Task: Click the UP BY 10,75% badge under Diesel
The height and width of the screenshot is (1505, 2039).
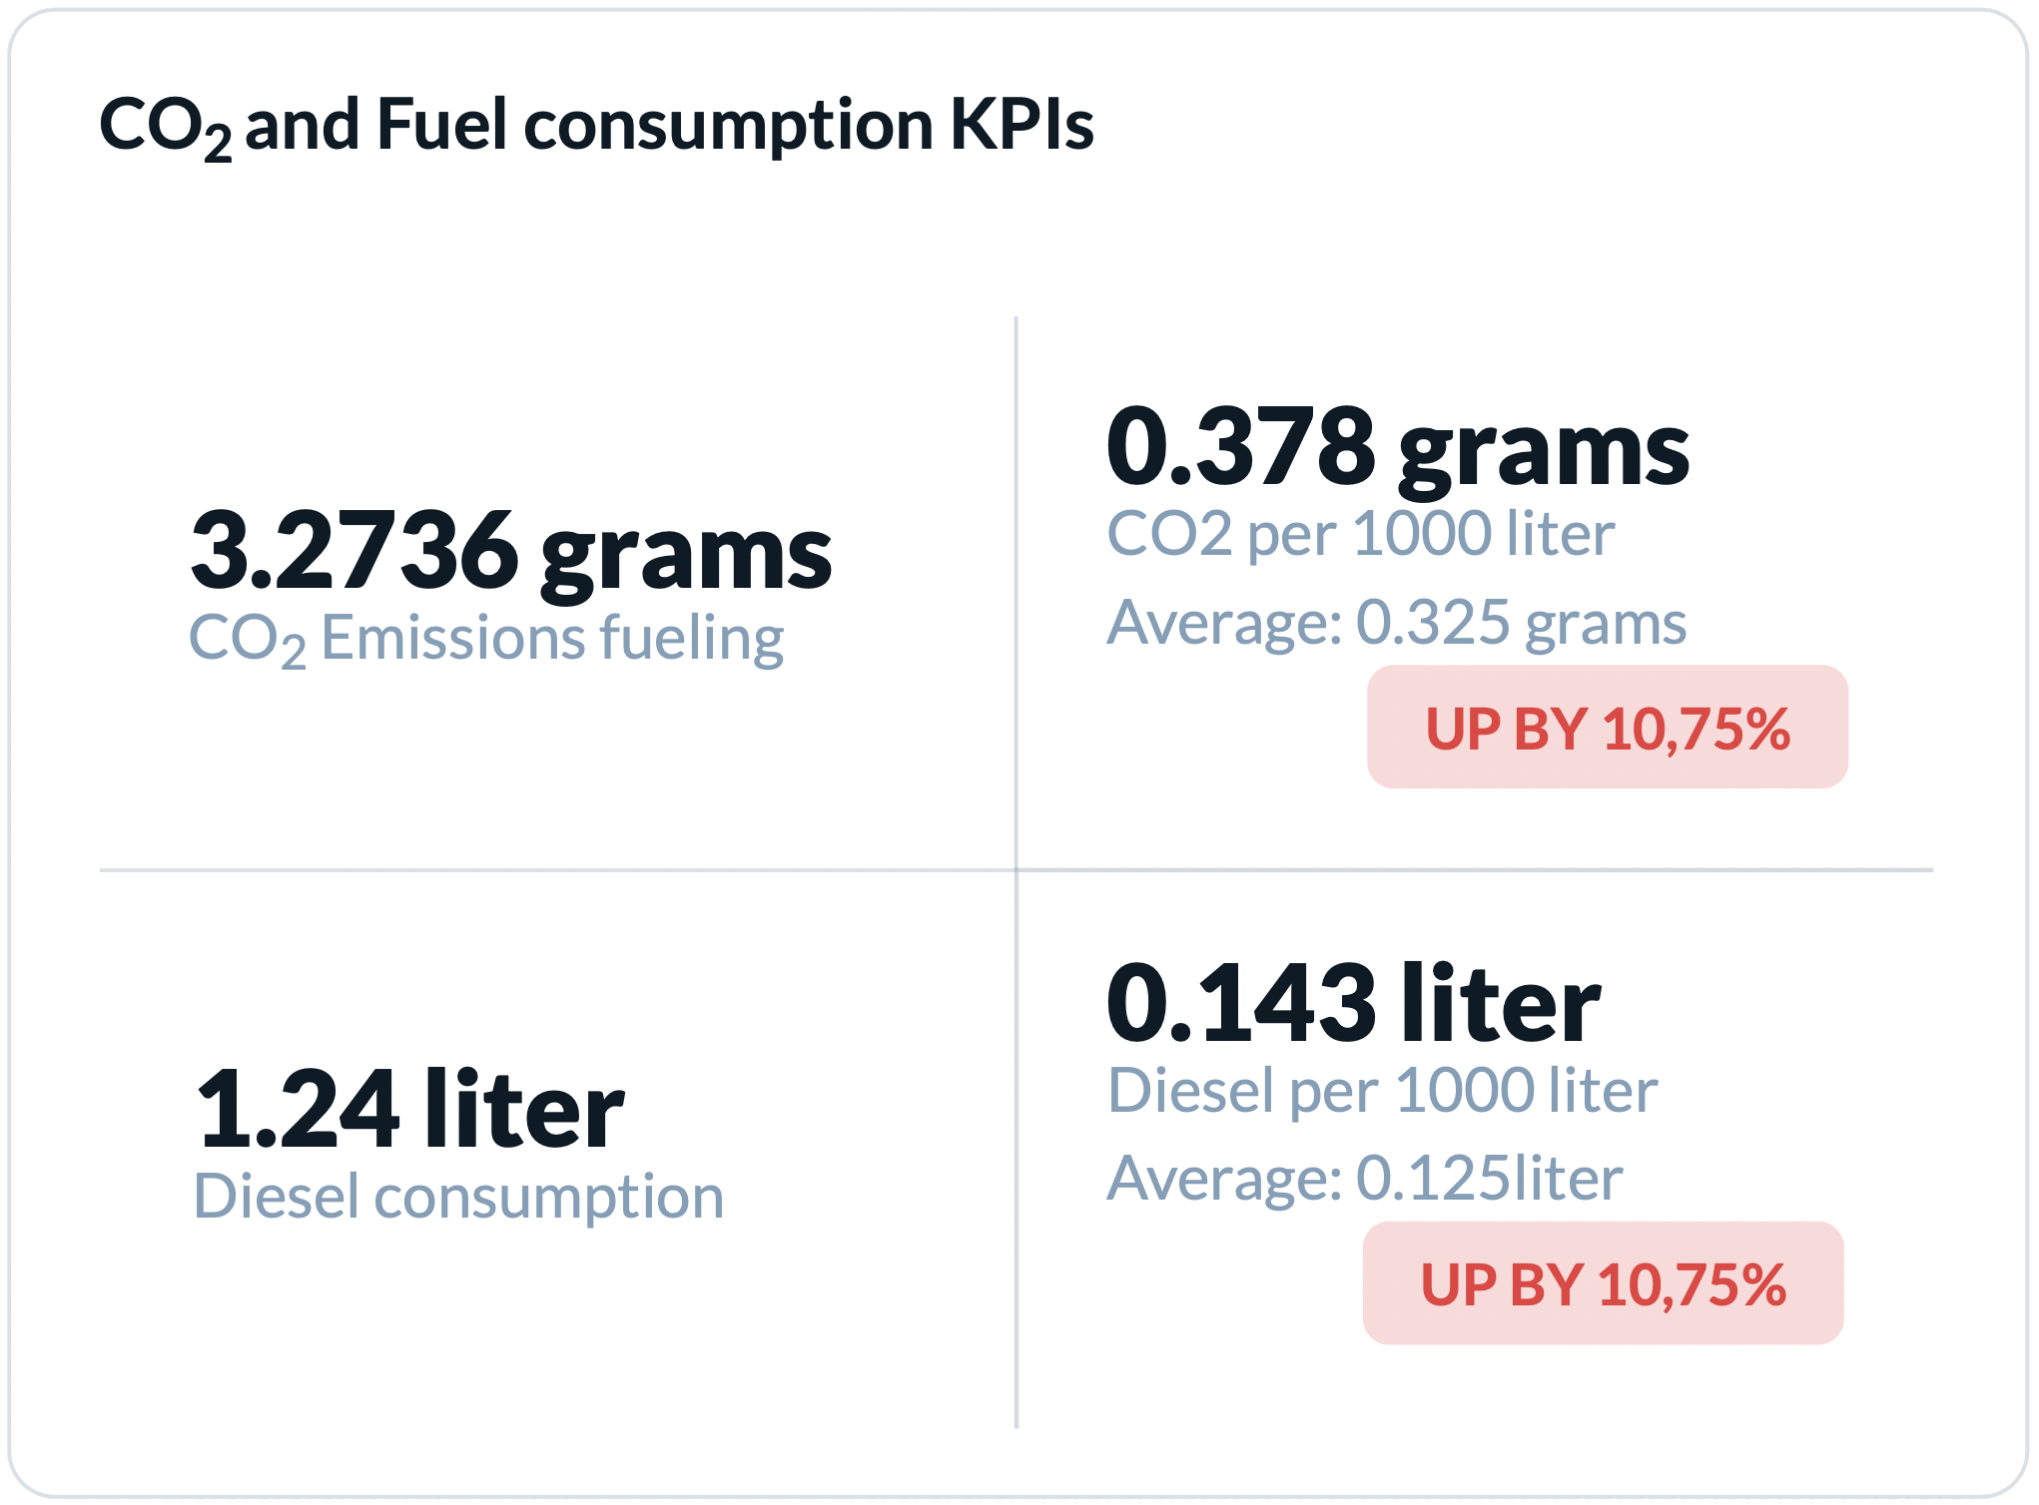Action: [1604, 1283]
